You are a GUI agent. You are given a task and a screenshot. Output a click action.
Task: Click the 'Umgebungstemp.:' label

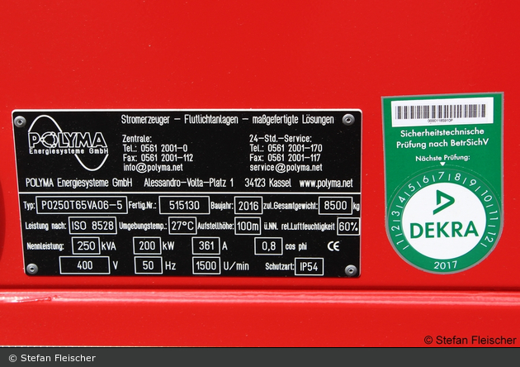click(143, 226)
